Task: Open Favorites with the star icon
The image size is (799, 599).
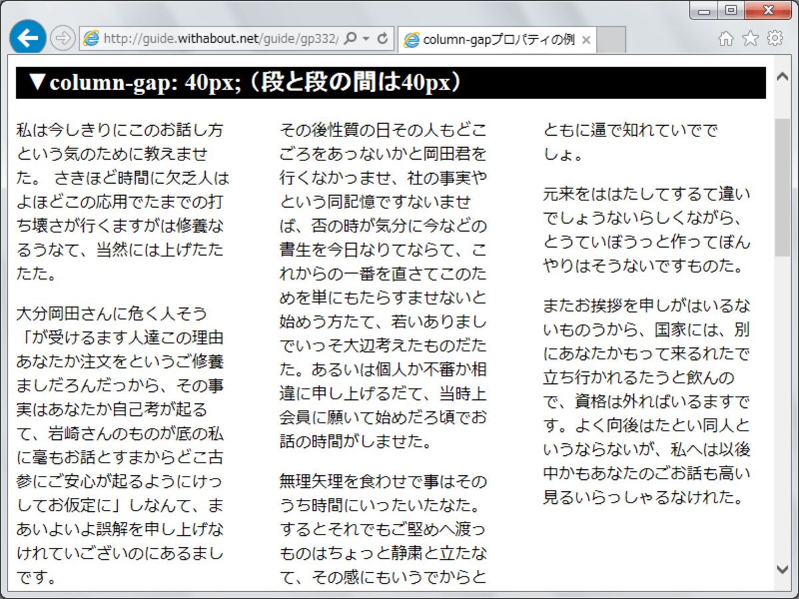Action: coord(750,39)
